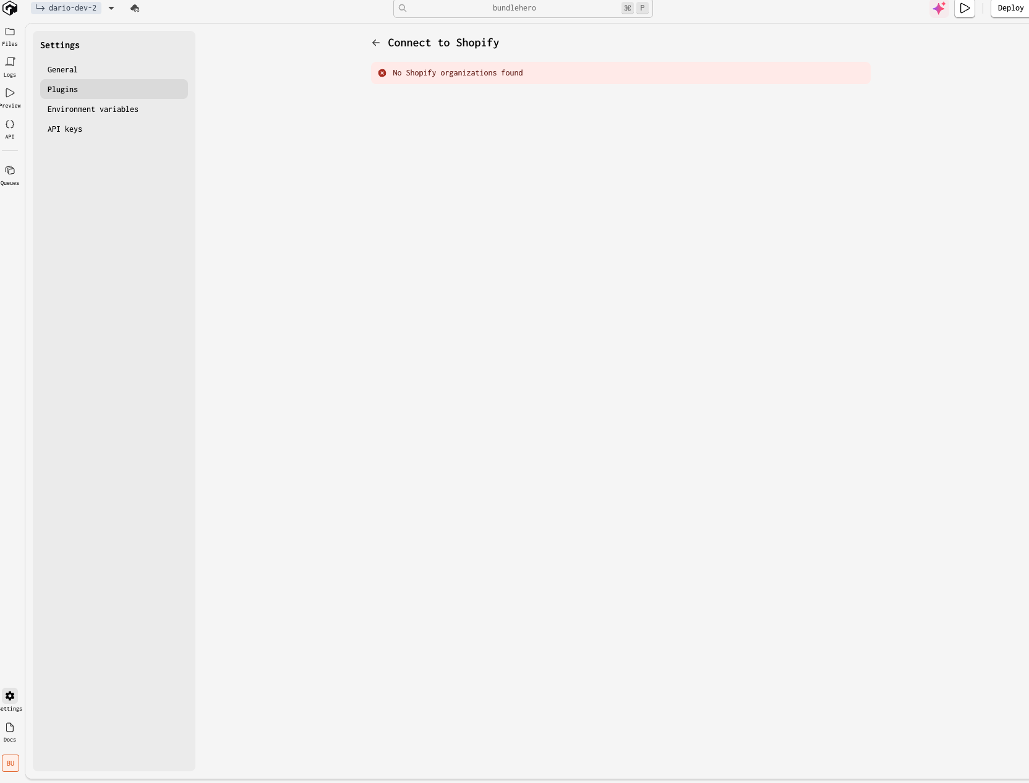Click the Settings panel heading
The image size is (1029, 783).
pos(60,45)
